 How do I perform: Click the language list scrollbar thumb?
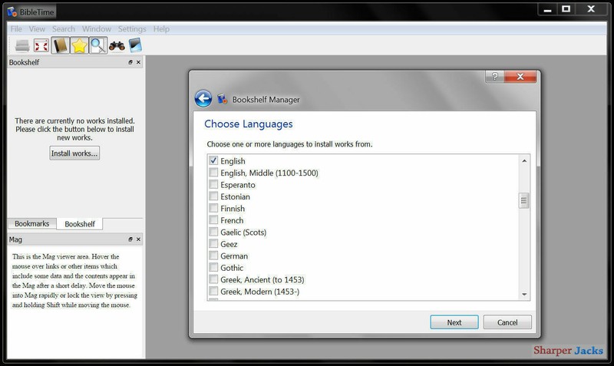524,200
